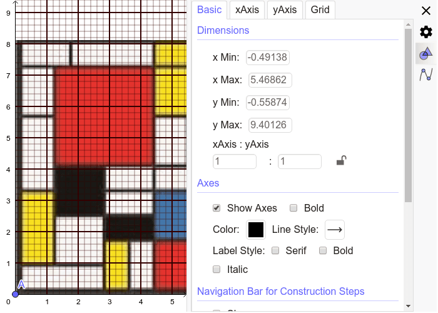
Task: Close the settings panel with X
Action: pyautogui.click(x=425, y=11)
